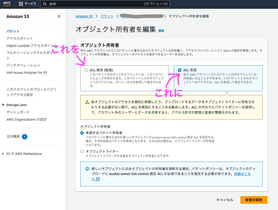Screen dimensions: 278x210
Task: Click the yellow ACL warning message text
Action: coord(173,107)
